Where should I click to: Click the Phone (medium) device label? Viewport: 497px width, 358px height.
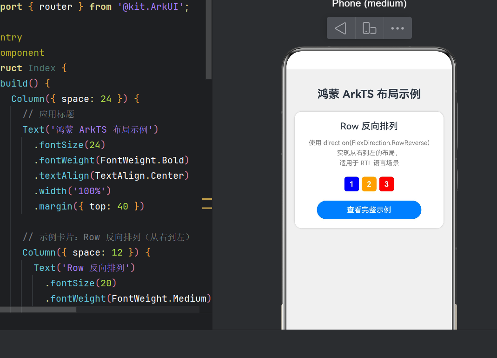coord(369,4)
